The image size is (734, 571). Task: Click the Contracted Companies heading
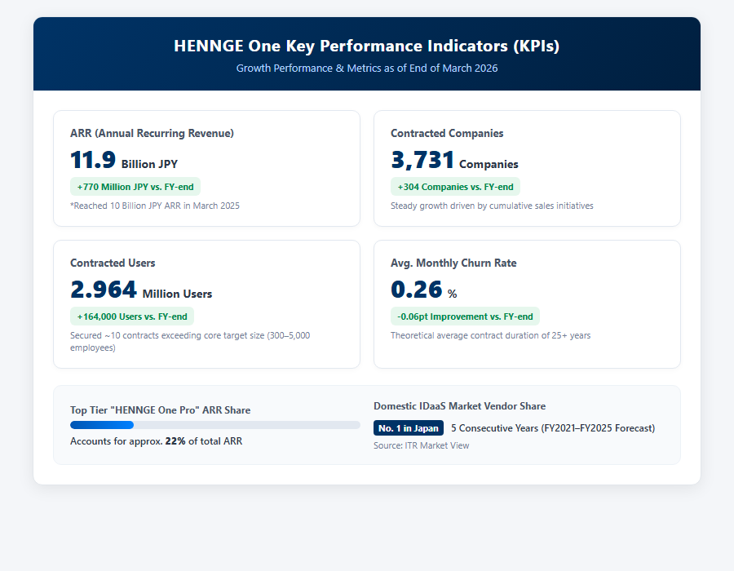[x=447, y=134]
